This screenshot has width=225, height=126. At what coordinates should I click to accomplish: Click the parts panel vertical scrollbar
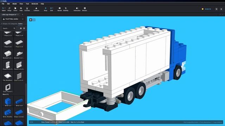coord(26,93)
